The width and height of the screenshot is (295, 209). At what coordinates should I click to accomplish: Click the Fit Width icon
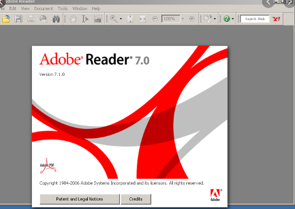pyautogui.click(x=143, y=19)
